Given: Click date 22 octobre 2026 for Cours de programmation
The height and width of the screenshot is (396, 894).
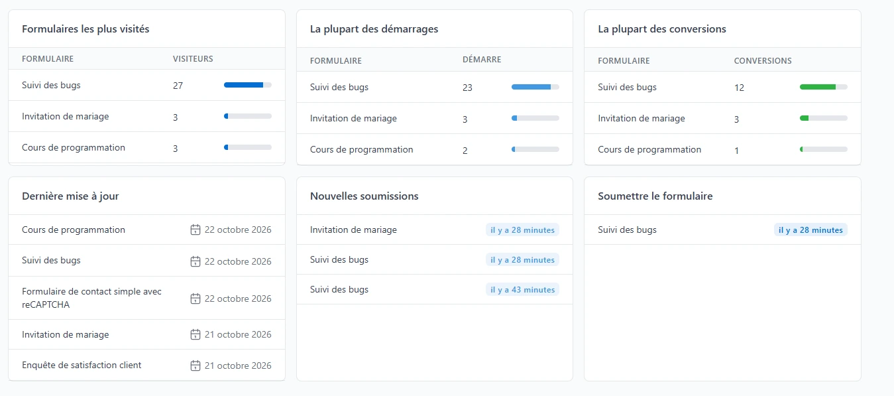Looking at the screenshot, I should pos(238,230).
